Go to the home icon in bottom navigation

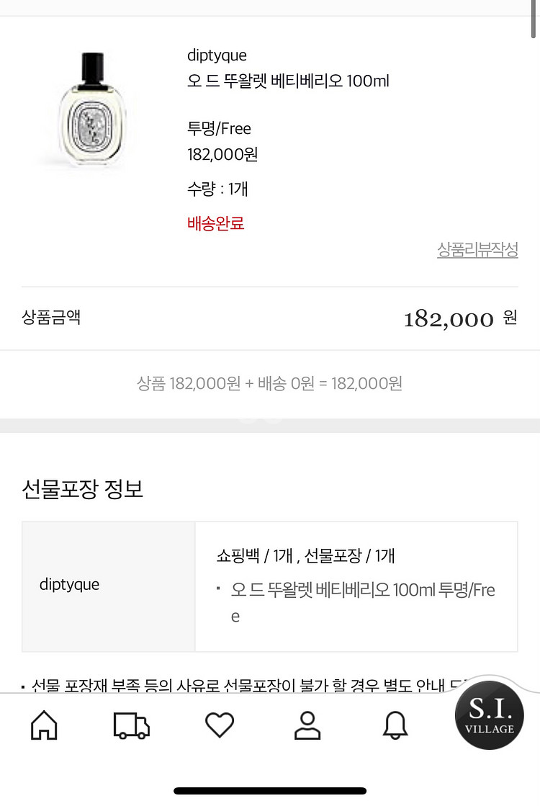click(x=44, y=725)
